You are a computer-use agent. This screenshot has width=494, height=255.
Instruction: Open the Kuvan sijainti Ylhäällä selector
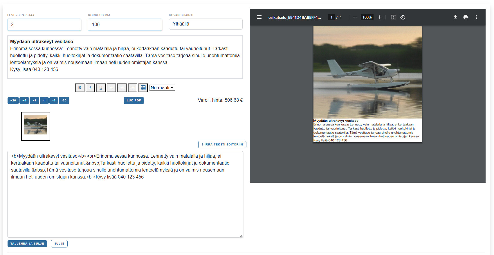[x=205, y=24]
